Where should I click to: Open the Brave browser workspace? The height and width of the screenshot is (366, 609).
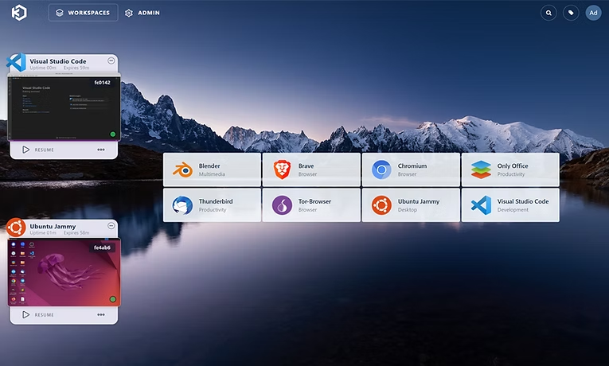point(311,169)
